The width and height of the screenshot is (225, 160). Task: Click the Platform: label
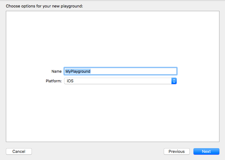(x=54, y=81)
